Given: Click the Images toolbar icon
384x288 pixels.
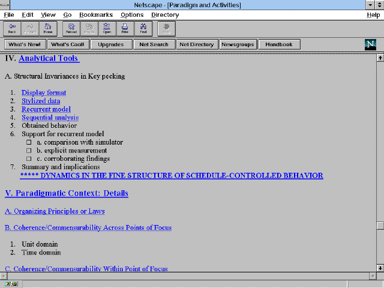Looking at the screenshot, I should point(89,29).
